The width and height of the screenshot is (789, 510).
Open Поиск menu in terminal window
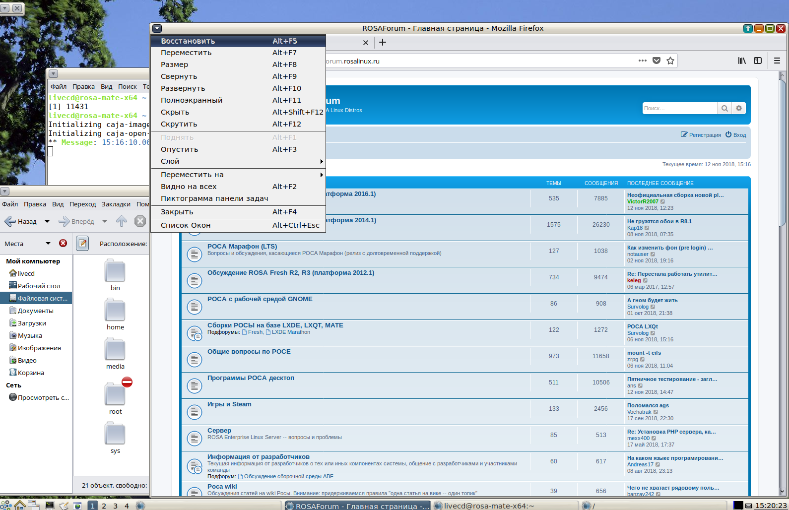(128, 86)
